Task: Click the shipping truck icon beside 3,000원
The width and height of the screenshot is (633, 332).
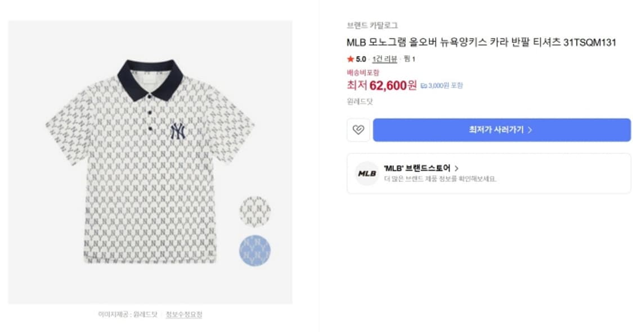Action: point(424,86)
